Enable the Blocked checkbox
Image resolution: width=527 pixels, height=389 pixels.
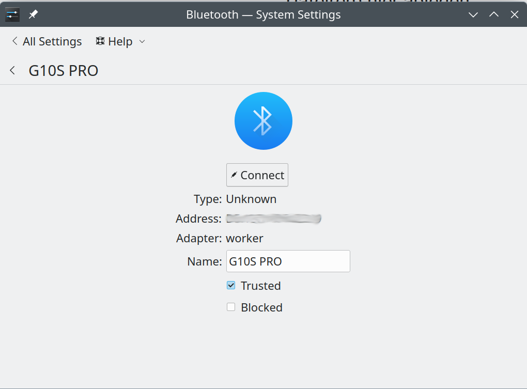pos(231,307)
